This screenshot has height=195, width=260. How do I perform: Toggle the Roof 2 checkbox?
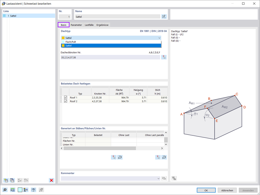65,101
